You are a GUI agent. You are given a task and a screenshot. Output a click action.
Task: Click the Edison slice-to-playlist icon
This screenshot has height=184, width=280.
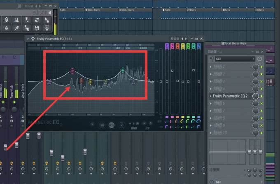click(x=27, y=28)
